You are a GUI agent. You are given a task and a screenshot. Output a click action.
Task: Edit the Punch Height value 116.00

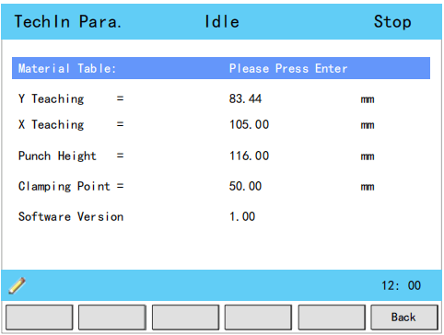pos(249,156)
